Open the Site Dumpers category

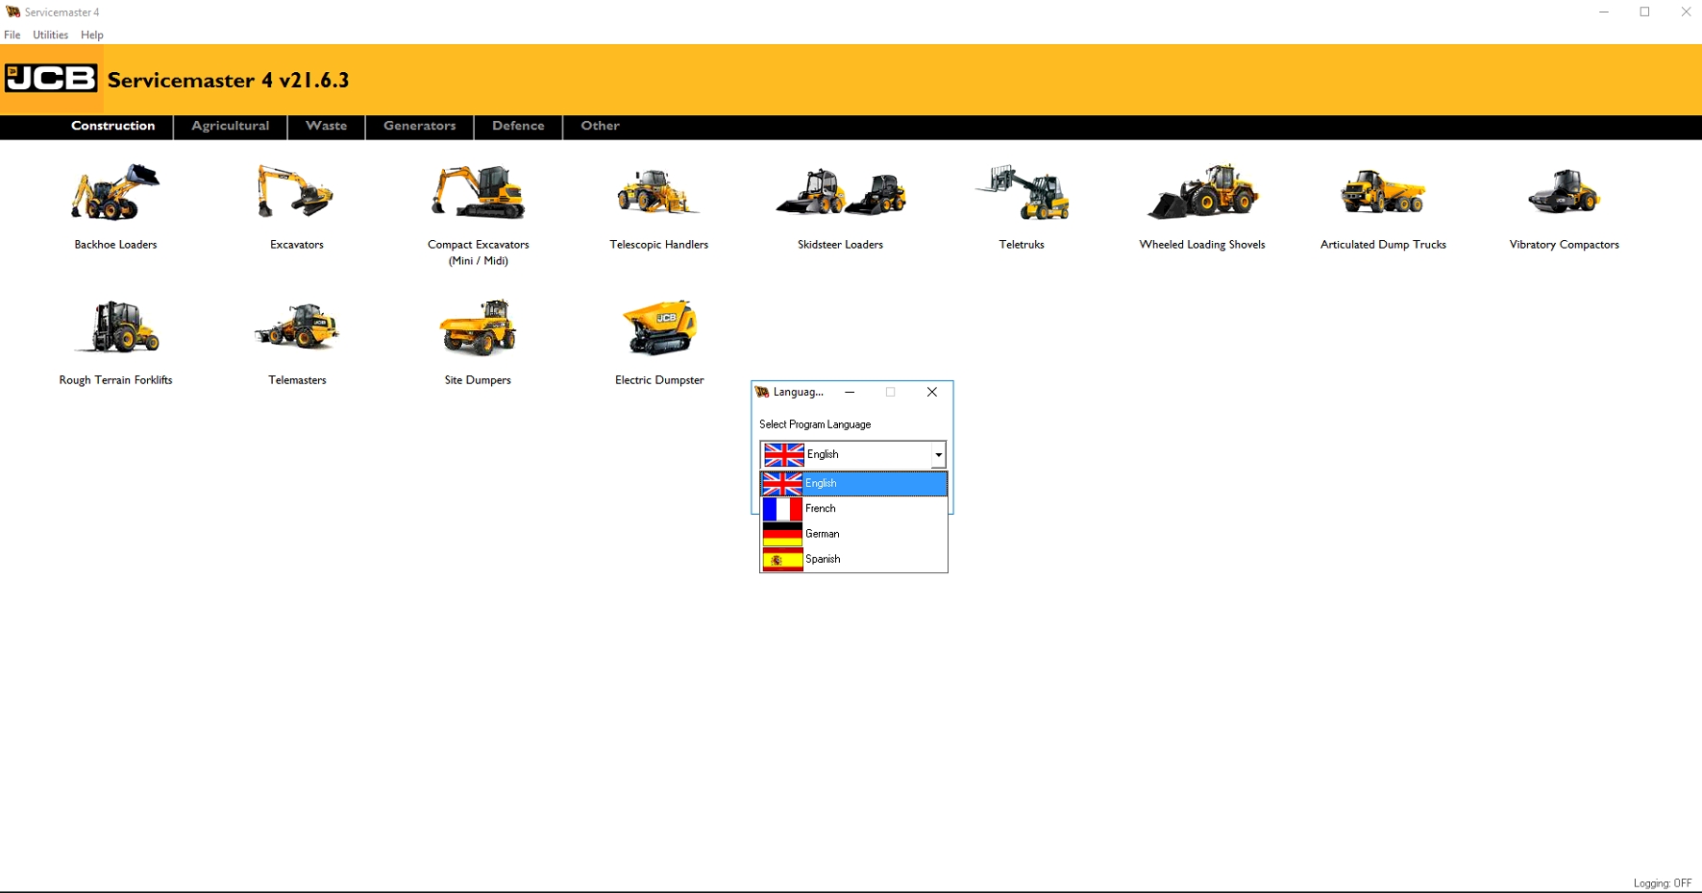pyautogui.click(x=478, y=331)
